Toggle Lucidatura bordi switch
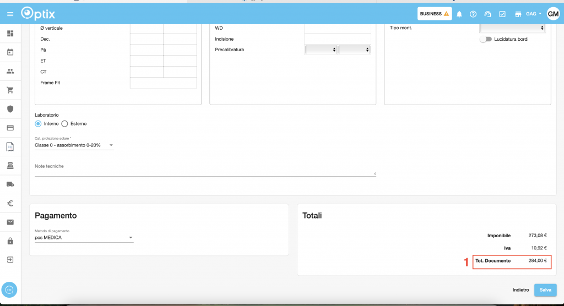Screen dimensions: 564x306 (x=485, y=39)
